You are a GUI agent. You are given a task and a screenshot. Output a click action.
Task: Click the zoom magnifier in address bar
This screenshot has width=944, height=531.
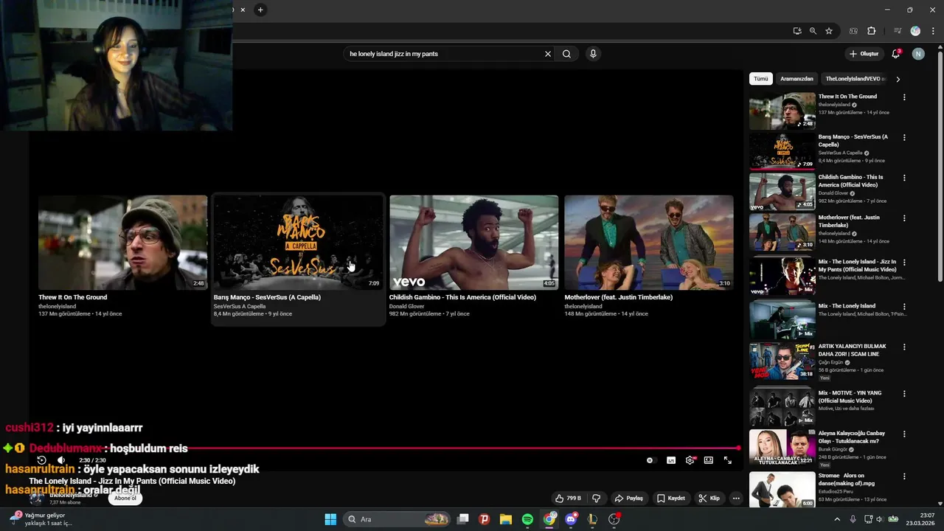pyautogui.click(x=813, y=31)
